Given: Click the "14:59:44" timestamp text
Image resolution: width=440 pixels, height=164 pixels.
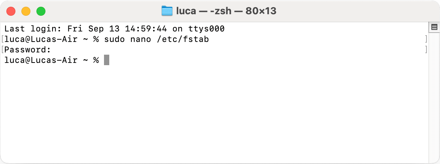Looking at the screenshot, I should pyautogui.click(x=146, y=28).
